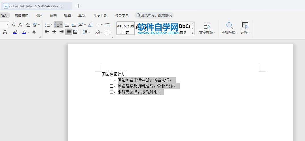Expand the pinyin guide dropdown arrow

click(39, 25)
